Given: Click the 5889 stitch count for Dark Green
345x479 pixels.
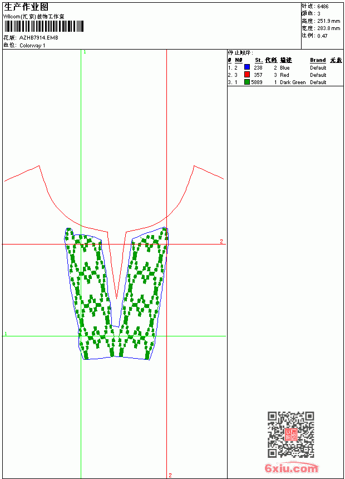Looking at the screenshot, I should click(257, 82).
